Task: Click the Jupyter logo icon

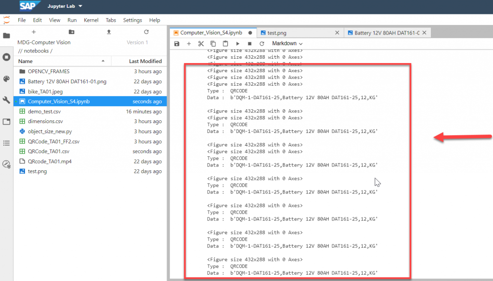Action: click(6, 20)
